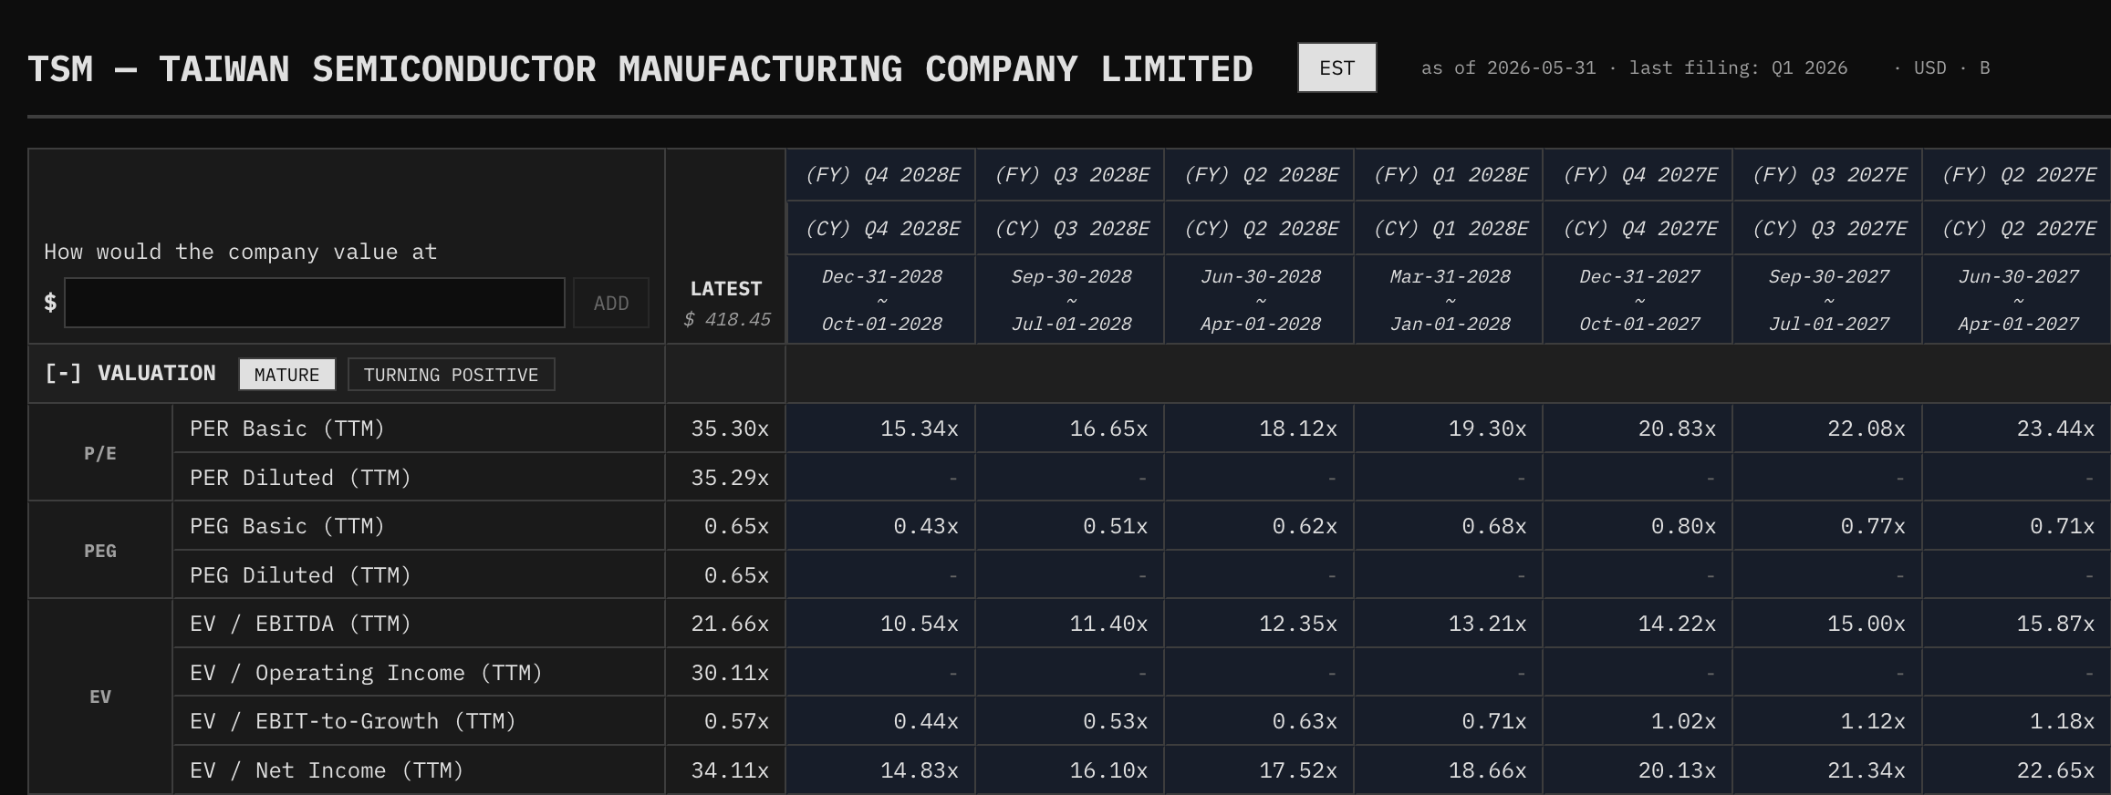The height and width of the screenshot is (795, 2111).
Task: Click the EV group label
Action: (100, 697)
